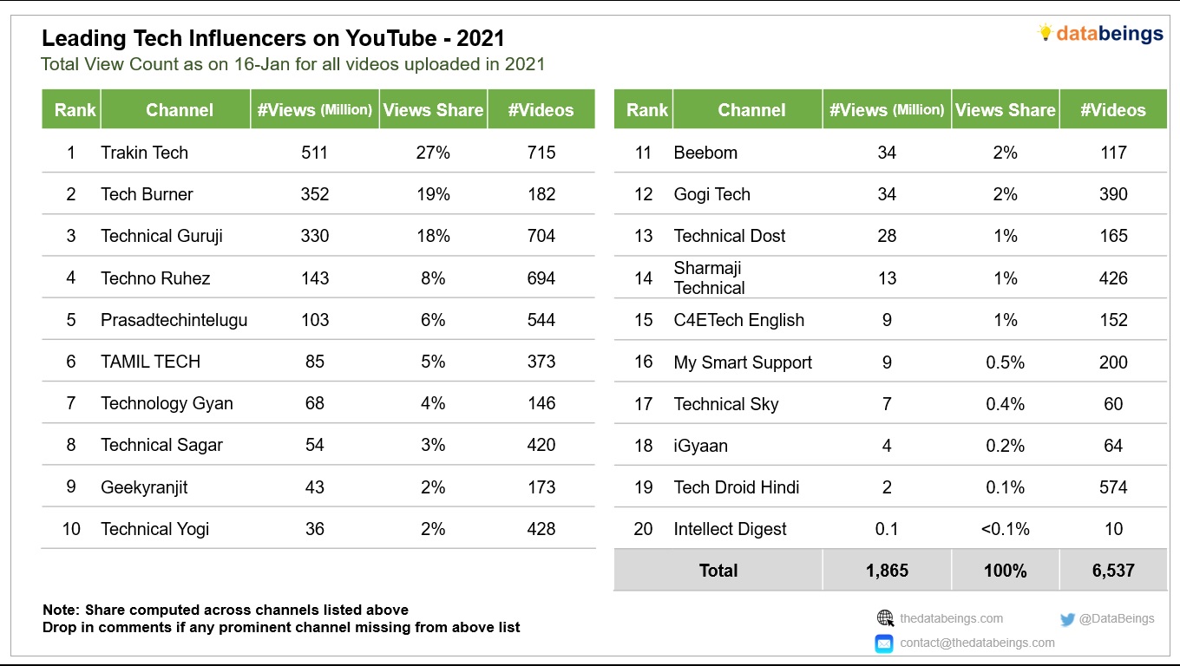
Task: Click the globe website icon
Action: (884, 618)
